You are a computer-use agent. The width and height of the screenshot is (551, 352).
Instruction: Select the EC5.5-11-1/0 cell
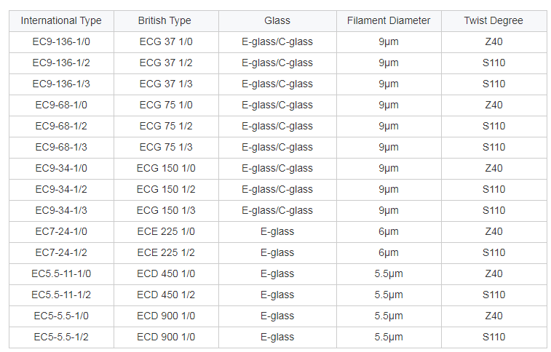(x=61, y=273)
